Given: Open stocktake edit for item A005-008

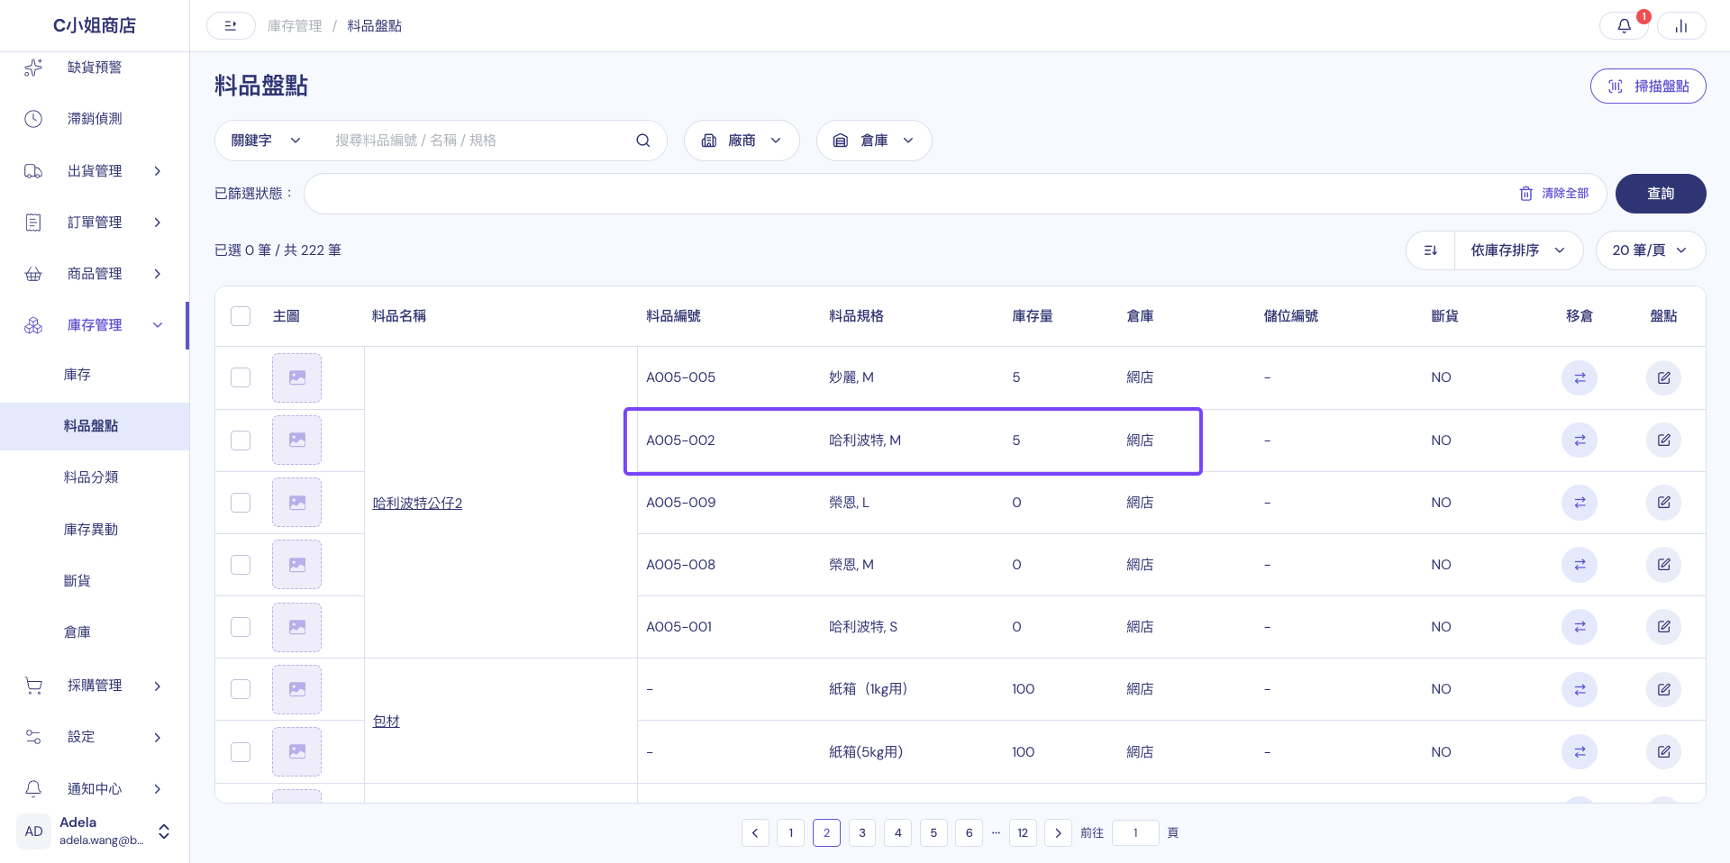Looking at the screenshot, I should pyautogui.click(x=1664, y=565).
